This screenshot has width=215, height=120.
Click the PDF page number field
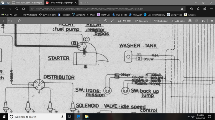tap(3, 21)
